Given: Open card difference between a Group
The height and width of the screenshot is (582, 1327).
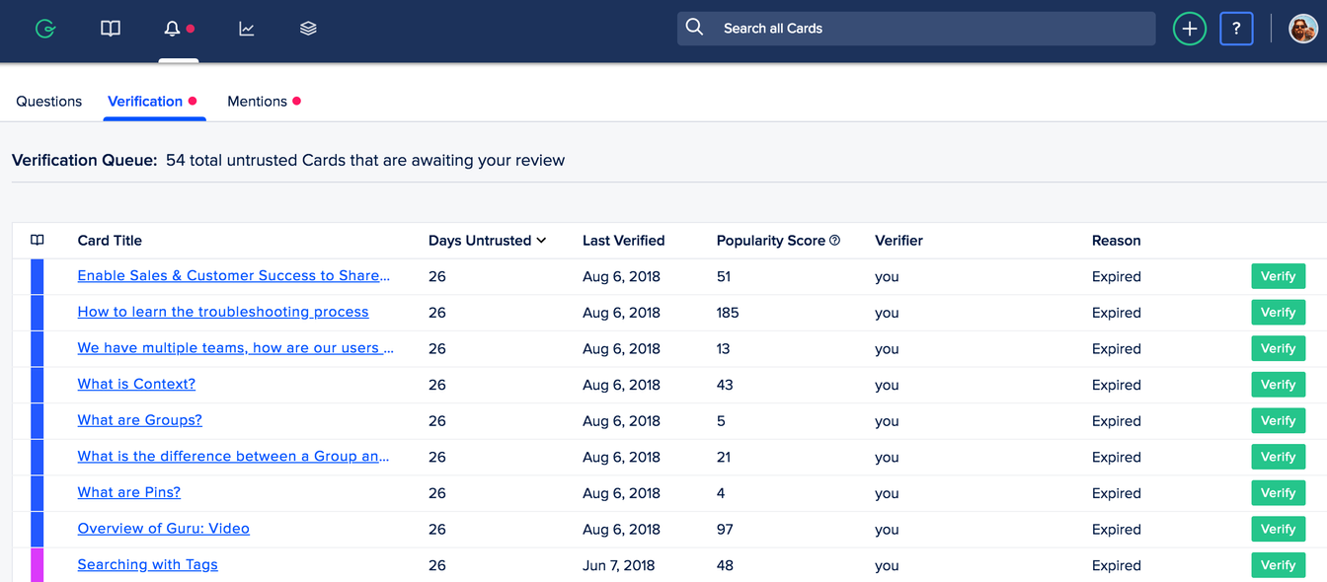Looking at the screenshot, I should pos(233,457).
